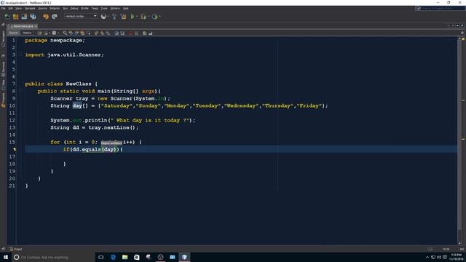
Task: Click the Next Bookmark icon
Action: (x=102, y=33)
